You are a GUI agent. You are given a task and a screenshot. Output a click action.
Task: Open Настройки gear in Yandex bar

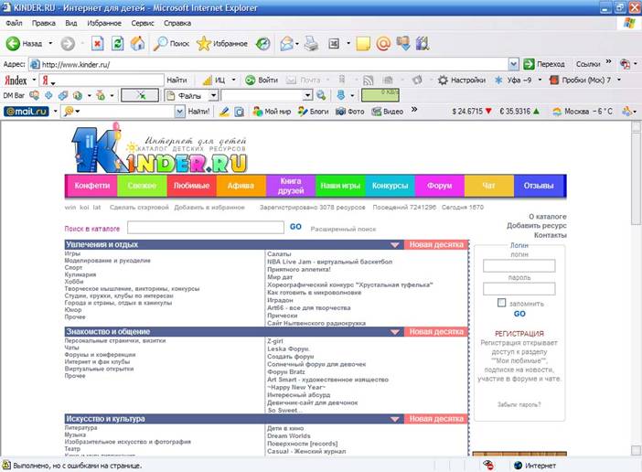pyautogui.click(x=462, y=80)
